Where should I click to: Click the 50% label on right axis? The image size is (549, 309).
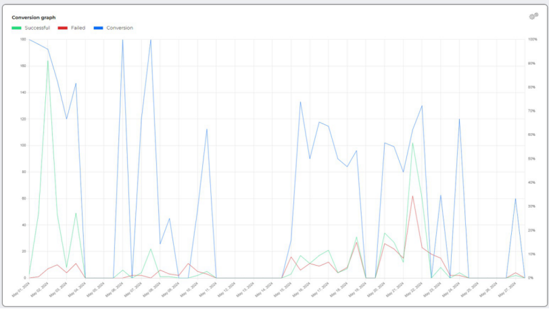531,159
